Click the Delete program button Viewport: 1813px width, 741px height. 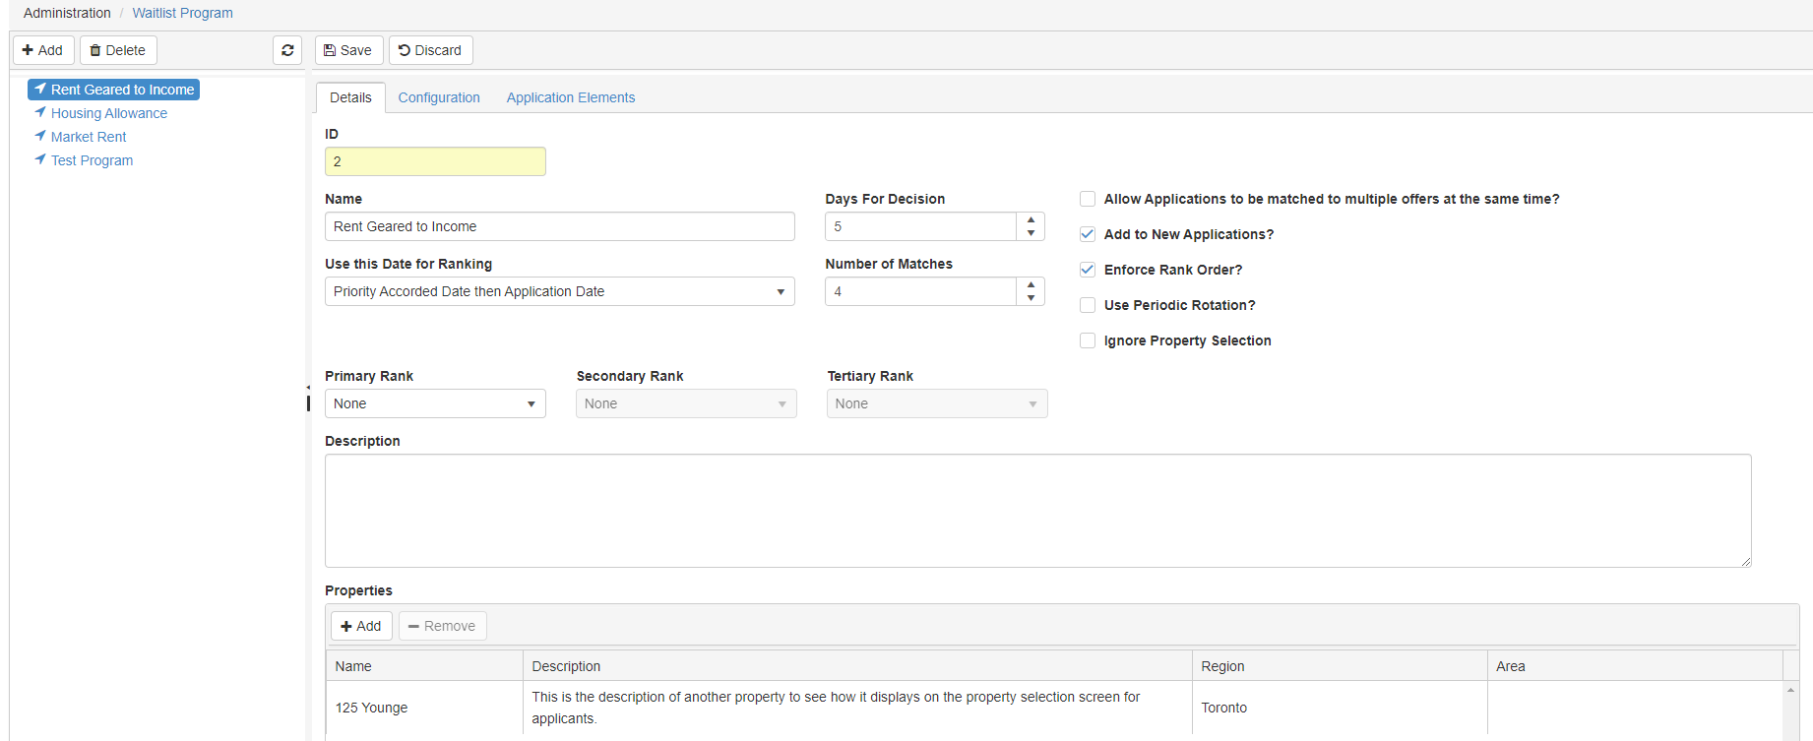click(x=118, y=50)
